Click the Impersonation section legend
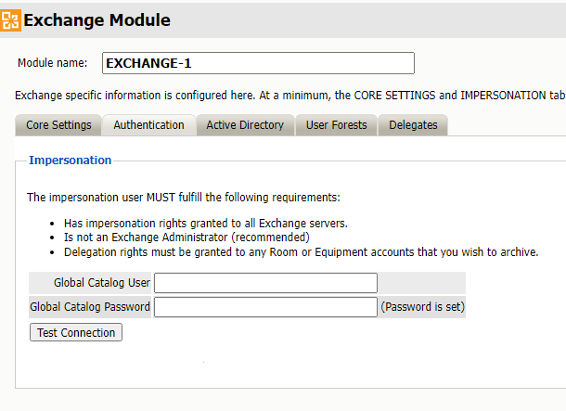The image size is (566, 411). pyautogui.click(x=71, y=161)
